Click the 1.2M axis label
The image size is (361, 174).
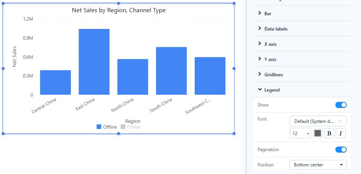pos(28,19)
